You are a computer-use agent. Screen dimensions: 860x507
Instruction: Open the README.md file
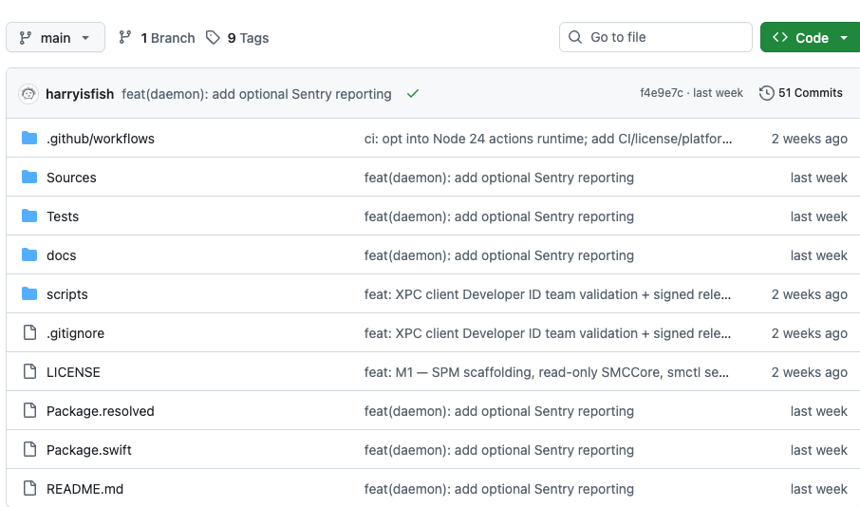coord(85,490)
